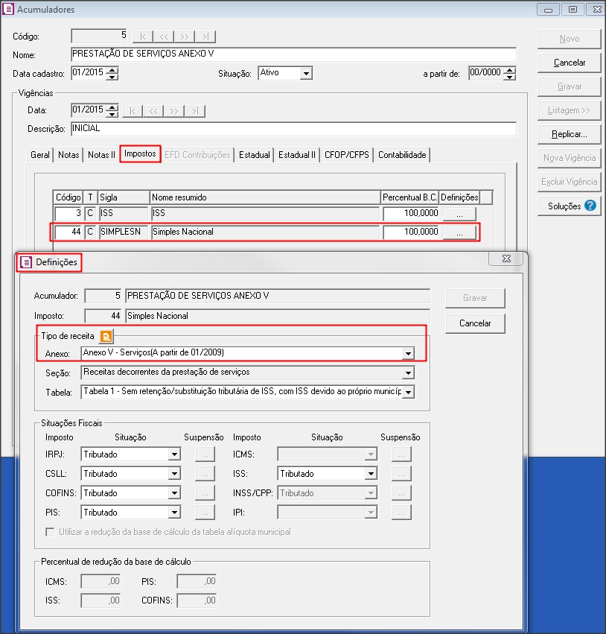Go to next Vigências date record
Viewport: 606px width, 634px height.
pyautogui.click(x=174, y=111)
